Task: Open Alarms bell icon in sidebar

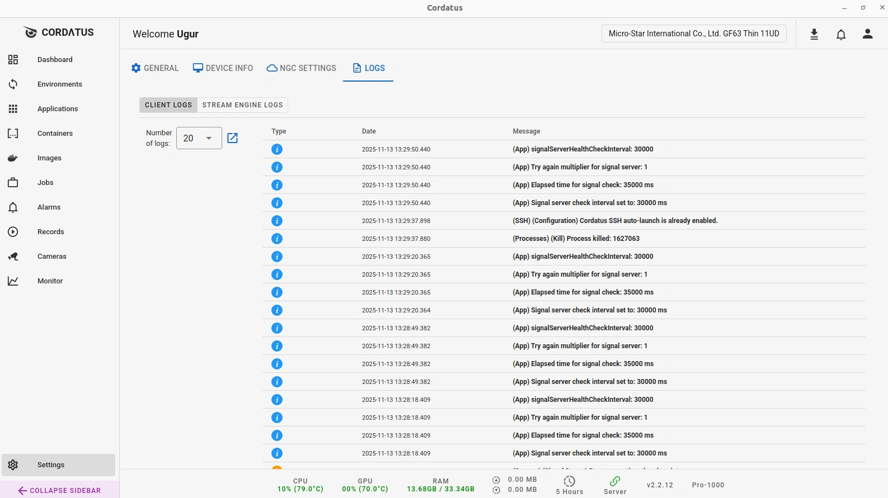Action: point(13,207)
